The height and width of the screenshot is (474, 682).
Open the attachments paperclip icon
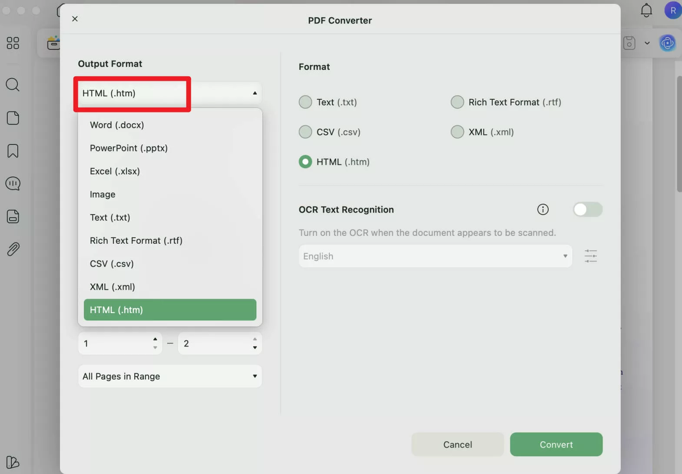point(13,249)
